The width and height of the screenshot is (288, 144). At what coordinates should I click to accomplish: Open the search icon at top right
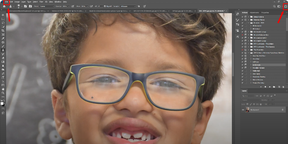coord(274,6)
